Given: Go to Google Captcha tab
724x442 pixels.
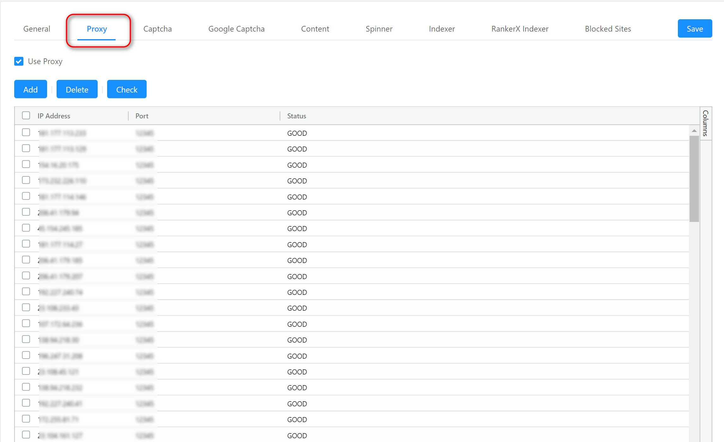Looking at the screenshot, I should [x=236, y=29].
